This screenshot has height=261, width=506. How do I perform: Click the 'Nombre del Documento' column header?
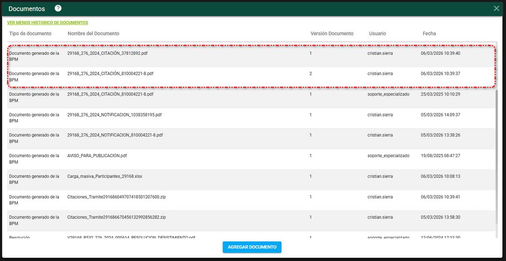[x=93, y=34]
